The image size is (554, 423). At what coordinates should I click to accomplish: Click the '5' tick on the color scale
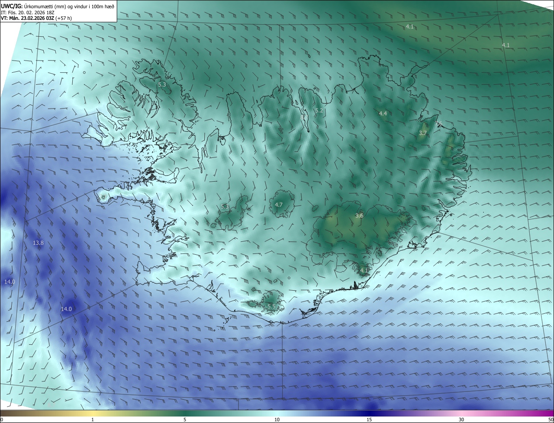pos(185,420)
